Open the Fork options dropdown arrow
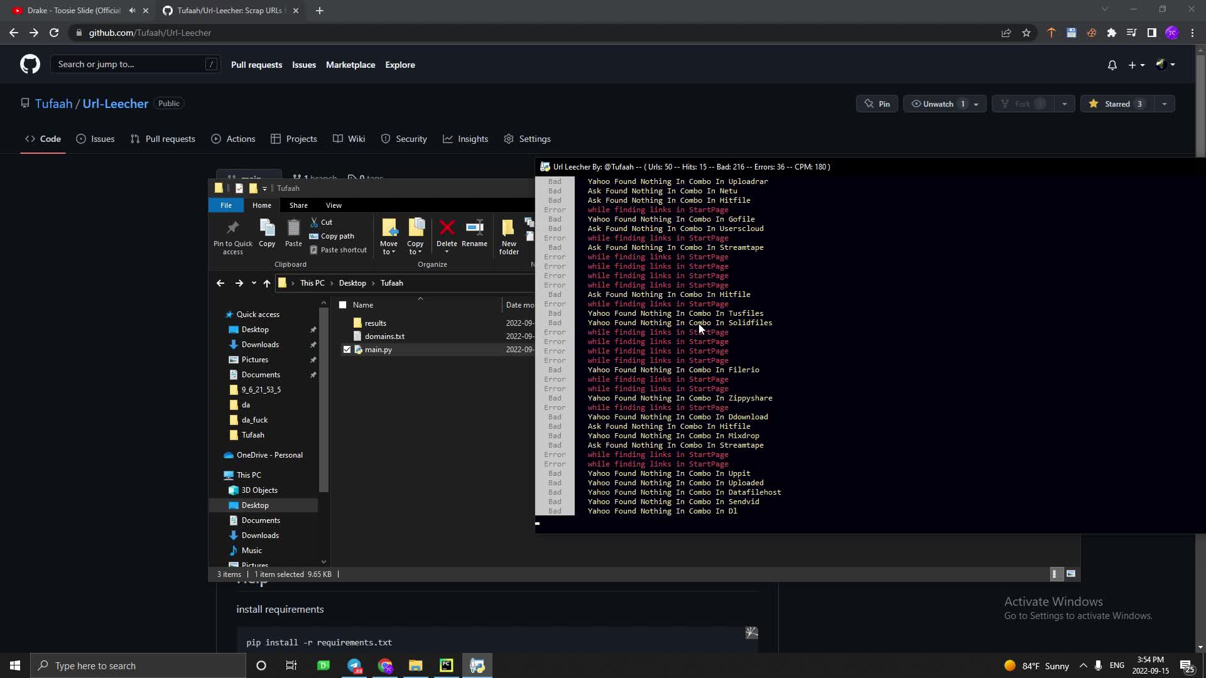This screenshot has width=1206, height=678. tap(1064, 104)
